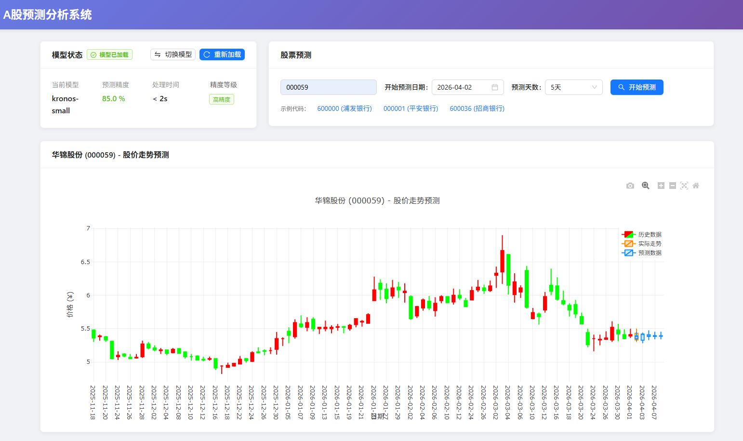Click the checkmark badge on 模型已加载
The image size is (743, 441).
coord(94,54)
